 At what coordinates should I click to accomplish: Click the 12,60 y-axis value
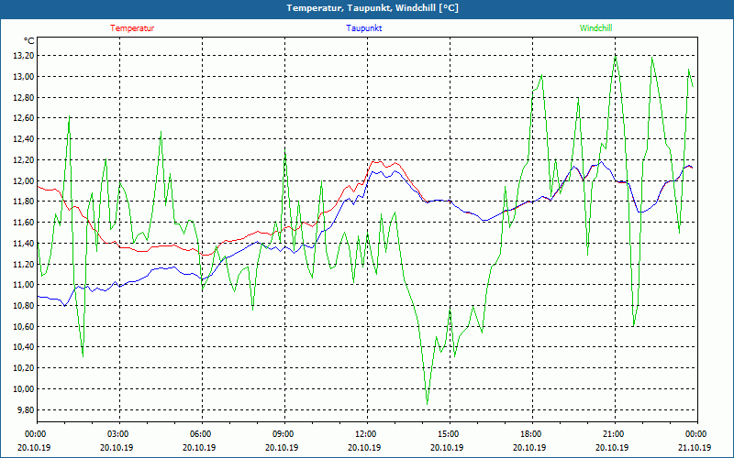tap(25, 118)
